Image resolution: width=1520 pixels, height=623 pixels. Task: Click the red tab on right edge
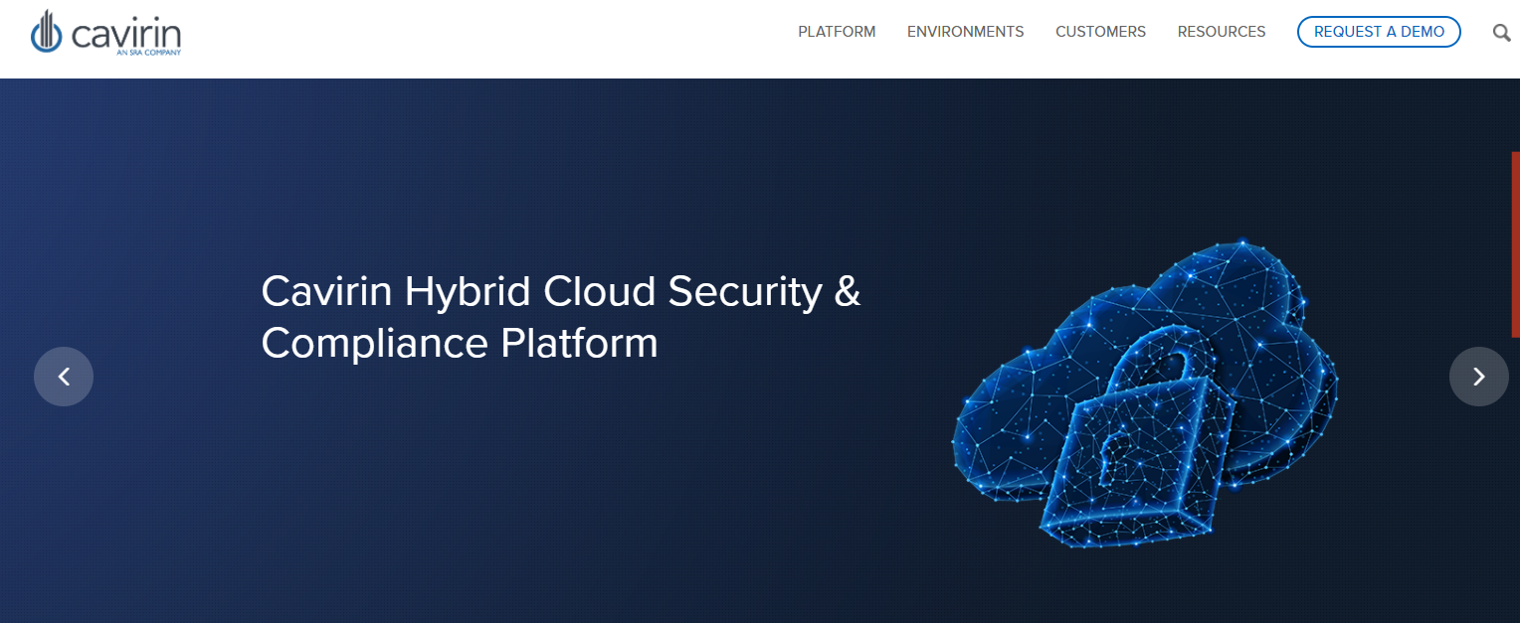pos(1515,244)
